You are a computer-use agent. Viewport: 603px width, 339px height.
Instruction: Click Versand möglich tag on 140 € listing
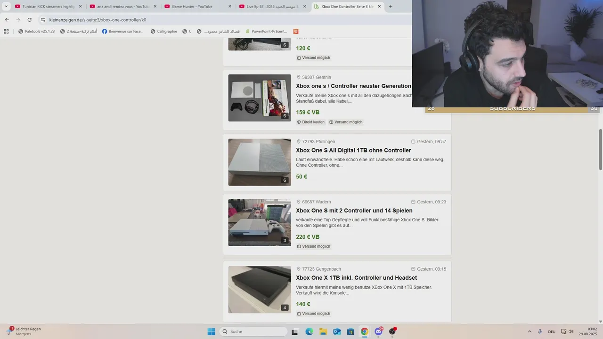[313, 314]
